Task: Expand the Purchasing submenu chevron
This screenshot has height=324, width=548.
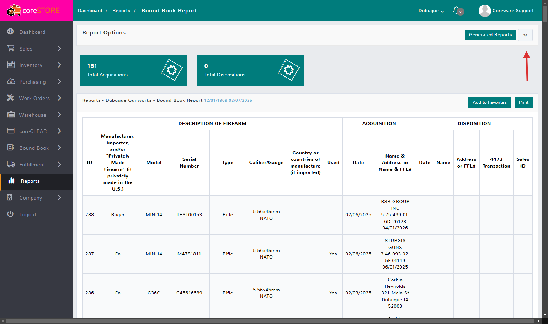Action: coord(59,81)
